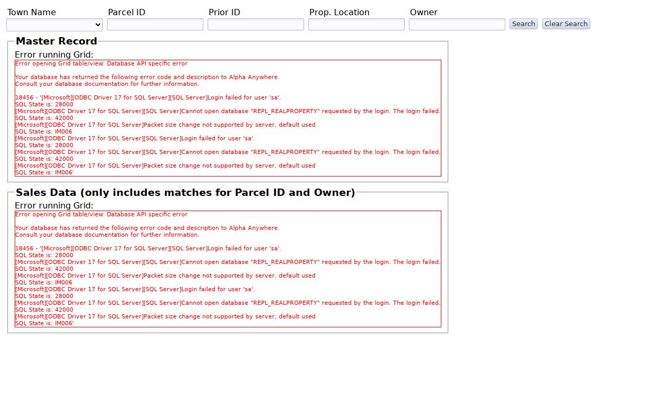Click the 'Town Name' label
The image size is (671, 419).
tap(31, 12)
